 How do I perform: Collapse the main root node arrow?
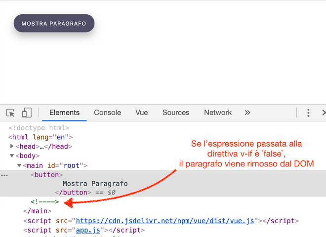point(19,165)
